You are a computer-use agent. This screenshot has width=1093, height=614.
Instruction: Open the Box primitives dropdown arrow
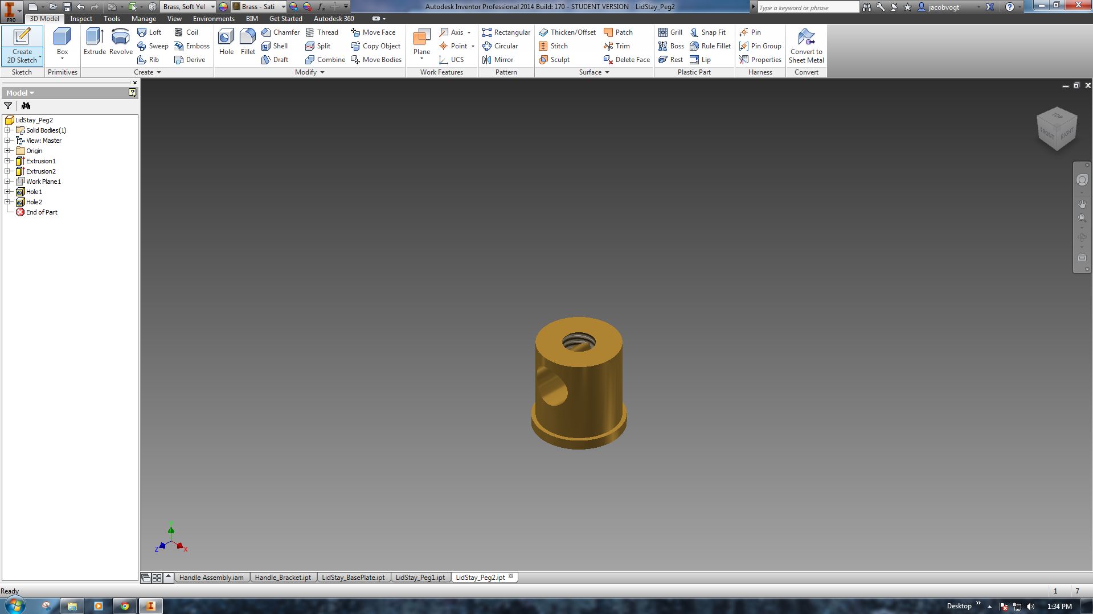pos(62,58)
